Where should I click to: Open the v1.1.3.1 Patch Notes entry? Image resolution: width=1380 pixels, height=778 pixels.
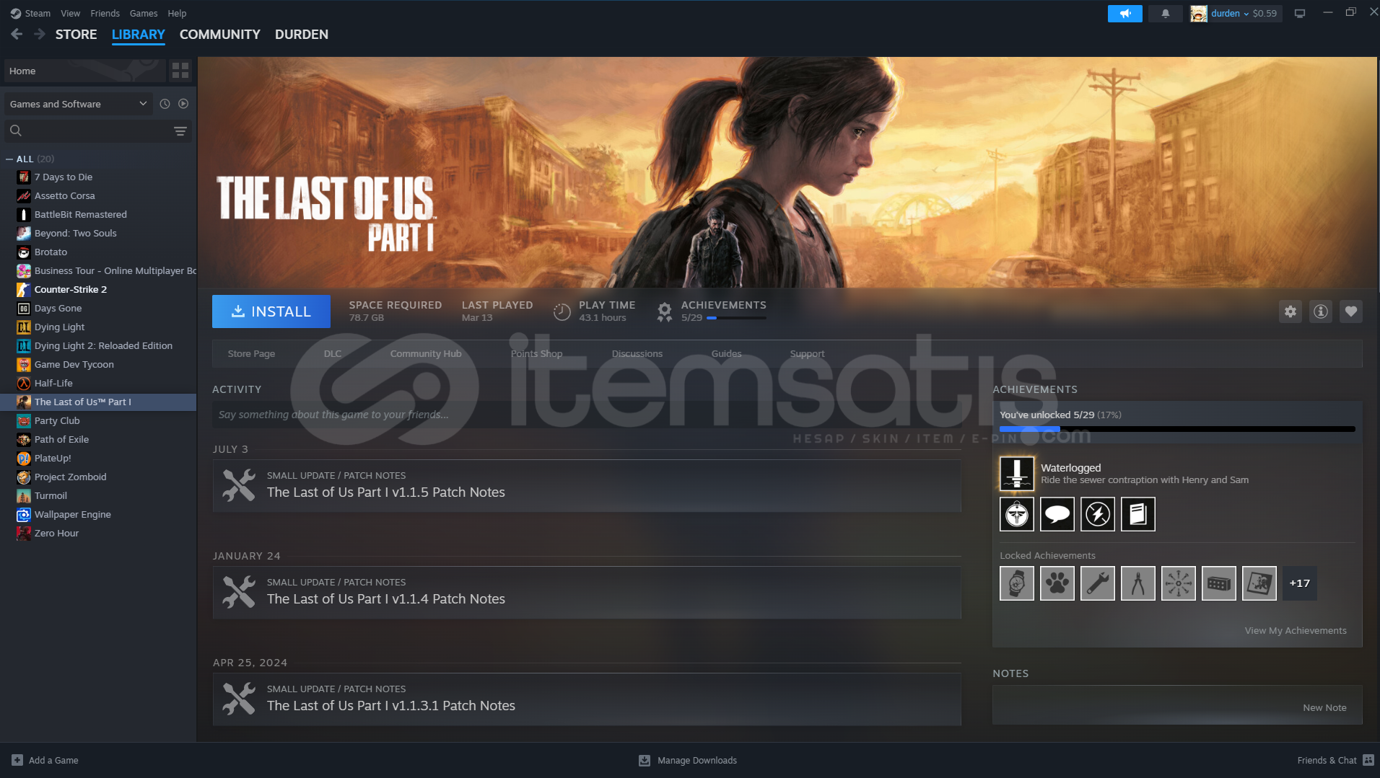(586, 699)
